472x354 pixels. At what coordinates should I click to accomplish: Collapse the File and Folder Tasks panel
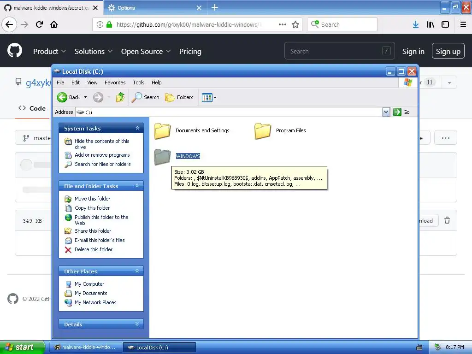[137, 186]
